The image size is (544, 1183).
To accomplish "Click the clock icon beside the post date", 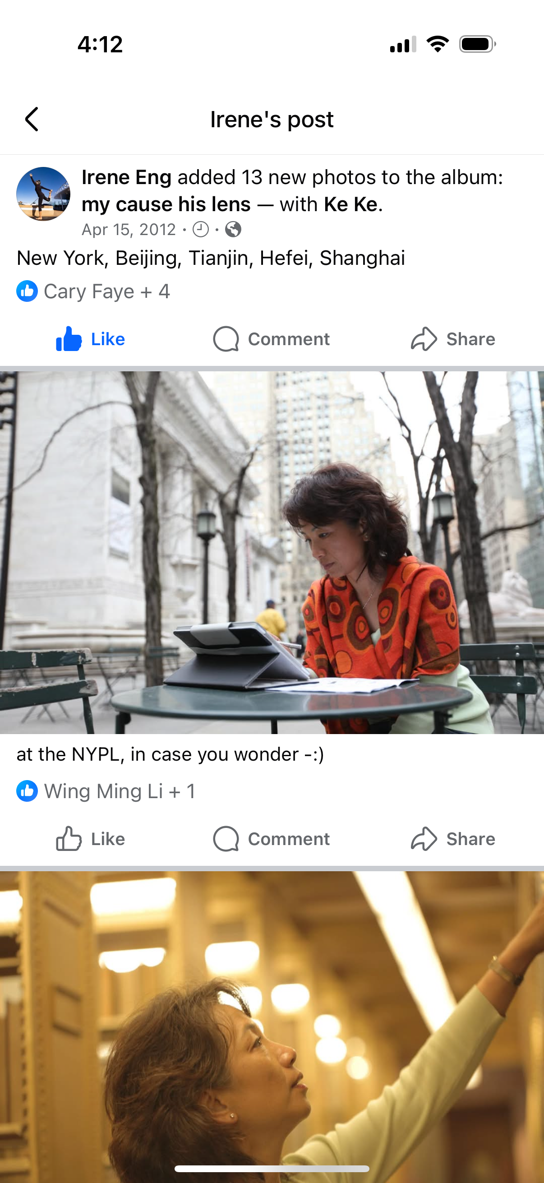I will pos(201,229).
